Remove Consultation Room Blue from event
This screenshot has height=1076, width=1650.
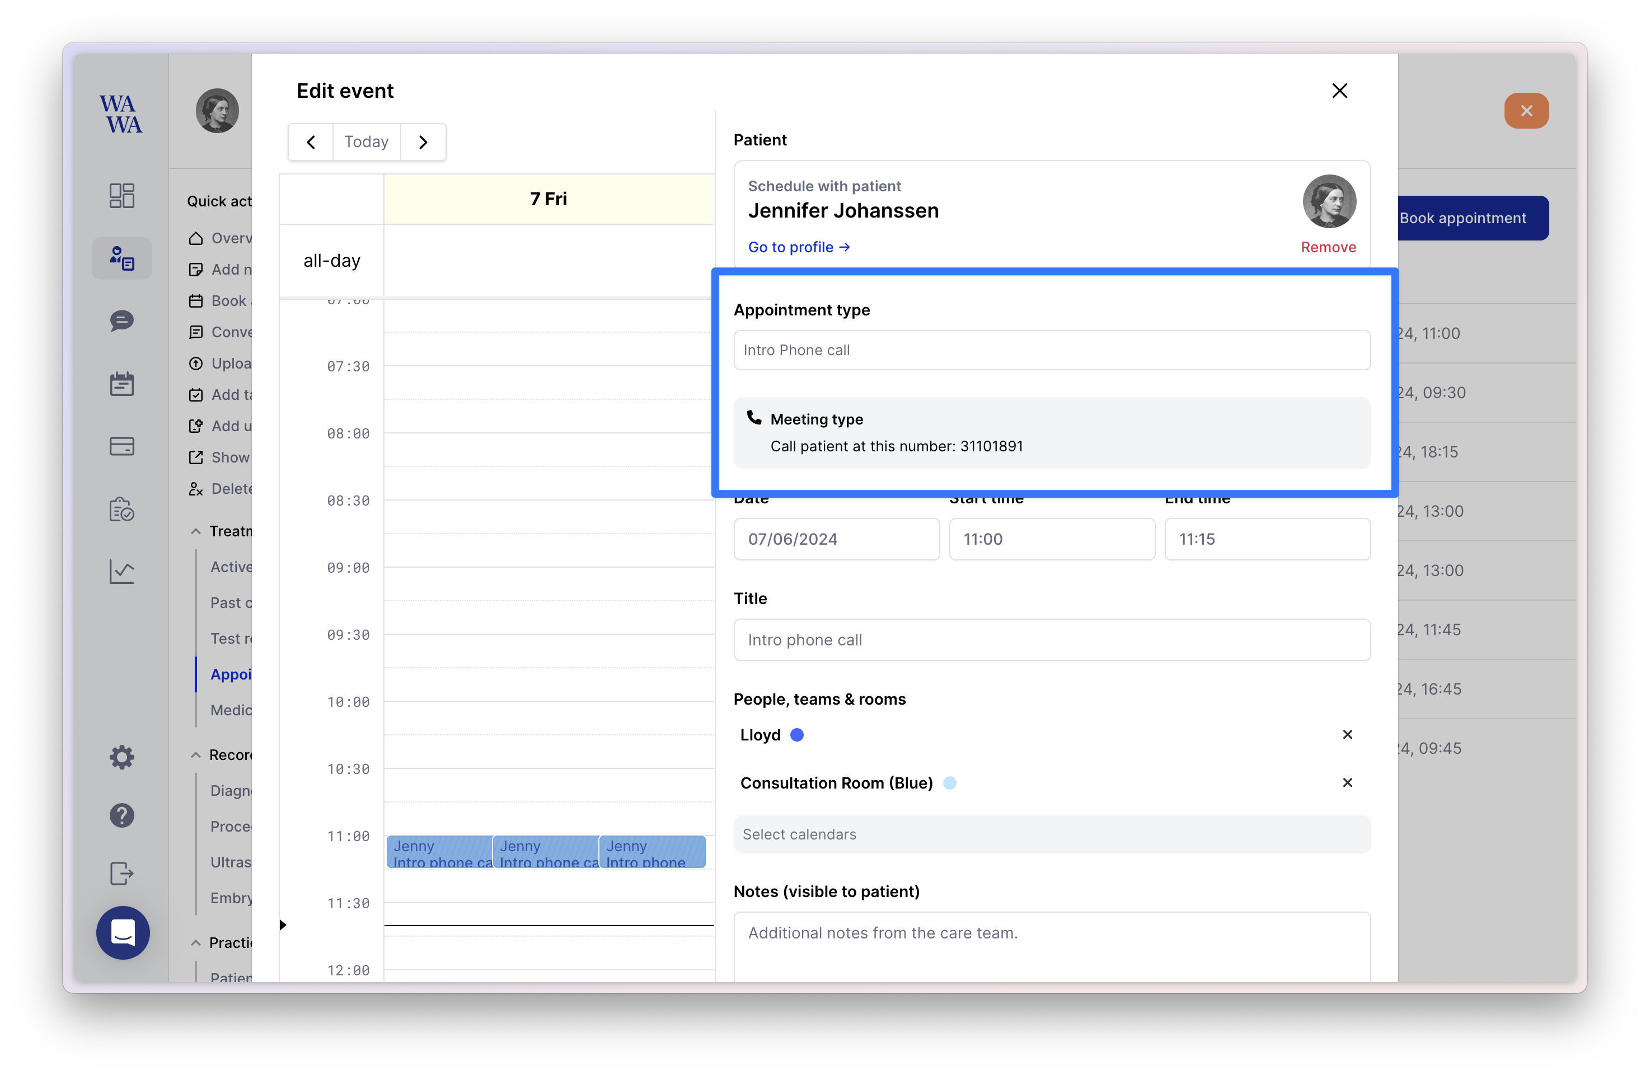coord(1348,782)
